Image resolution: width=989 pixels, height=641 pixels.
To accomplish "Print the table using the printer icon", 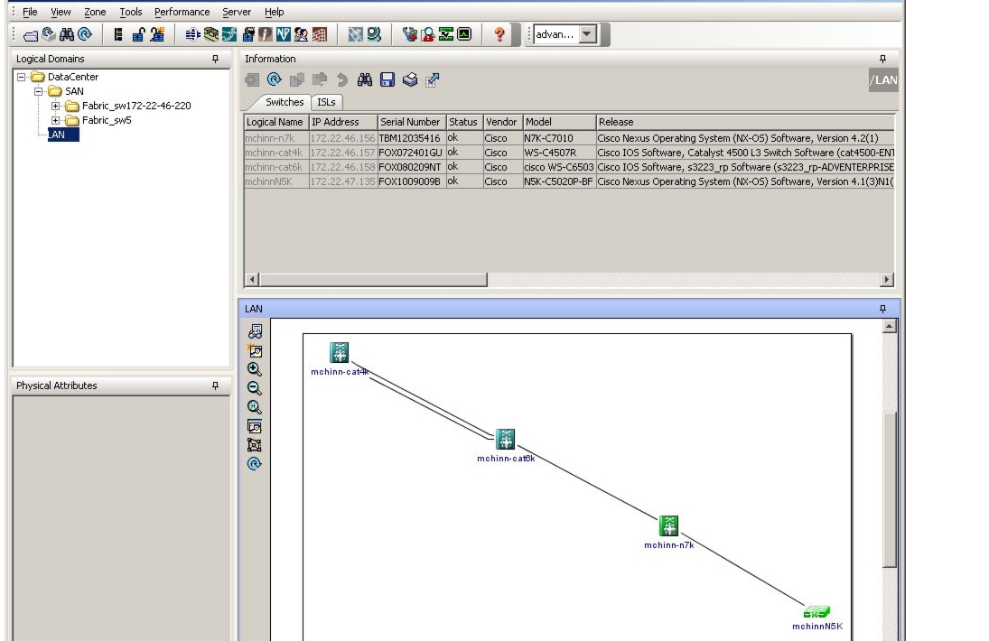I will [410, 79].
